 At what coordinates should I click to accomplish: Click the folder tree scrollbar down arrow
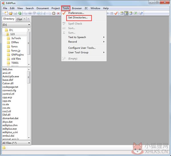point(29,64)
